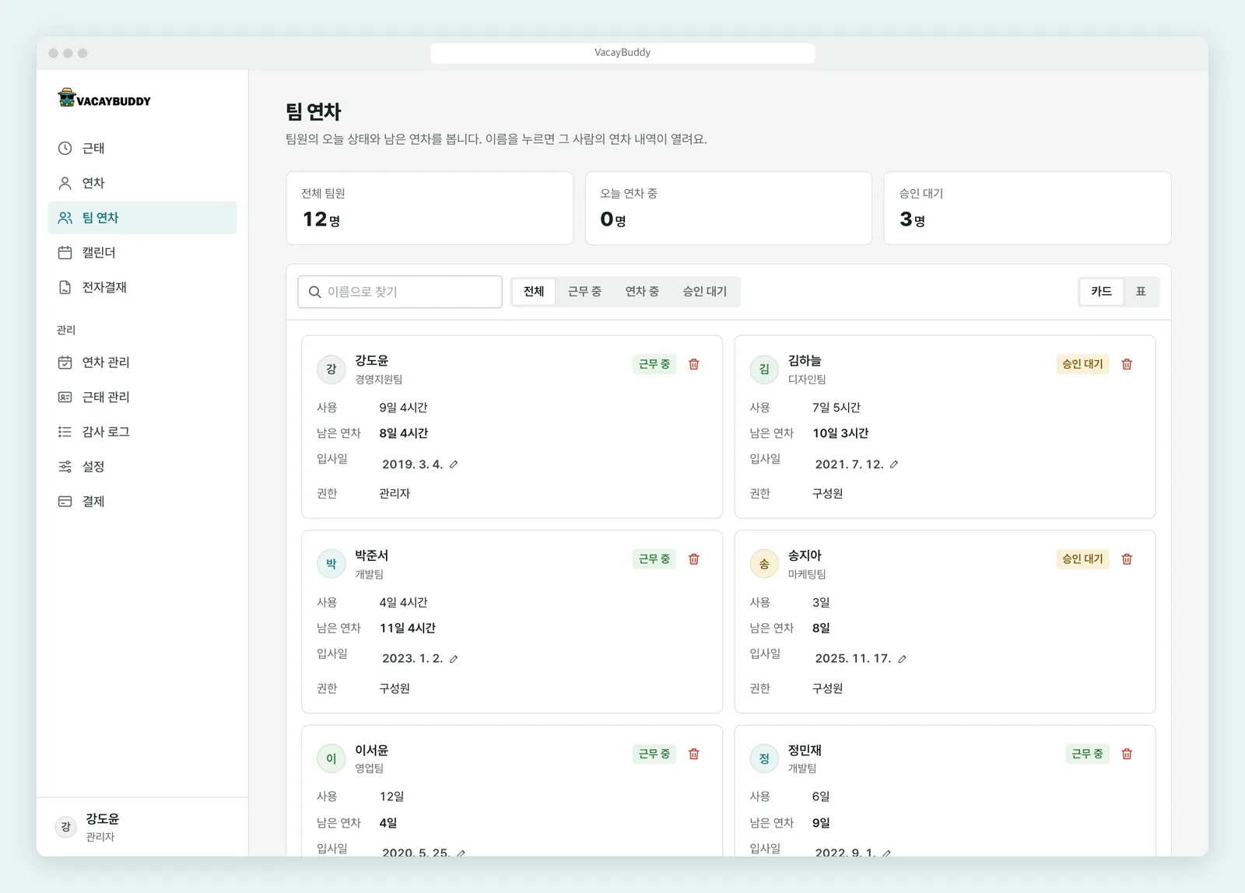Viewport: 1245px width, 893px height.
Task: Switch to 카드 view
Action: [1101, 292]
